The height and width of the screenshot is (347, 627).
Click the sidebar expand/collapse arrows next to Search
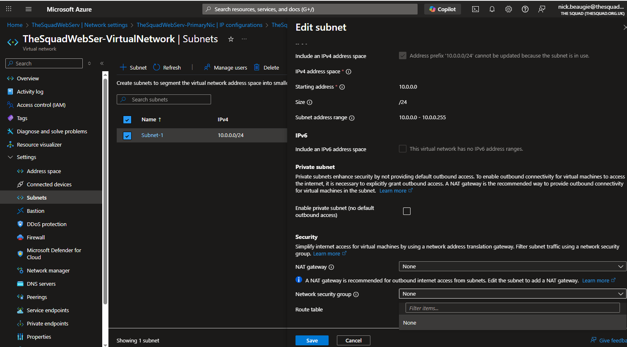(x=89, y=63)
